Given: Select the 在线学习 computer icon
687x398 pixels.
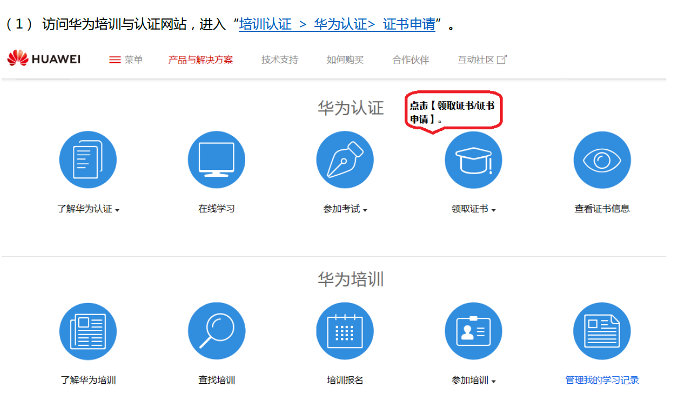Looking at the screenshot, I should [217, 159].
